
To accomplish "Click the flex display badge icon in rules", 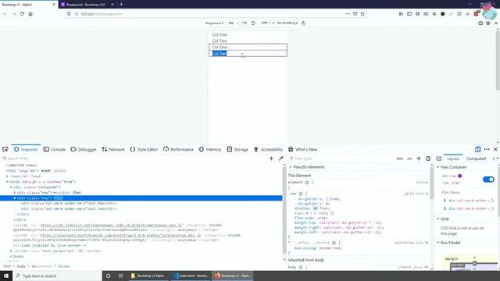I will pyautogui.click(x=316, y=208).
